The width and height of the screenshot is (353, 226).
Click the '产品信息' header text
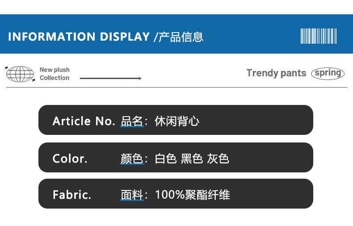click(181, 37)
